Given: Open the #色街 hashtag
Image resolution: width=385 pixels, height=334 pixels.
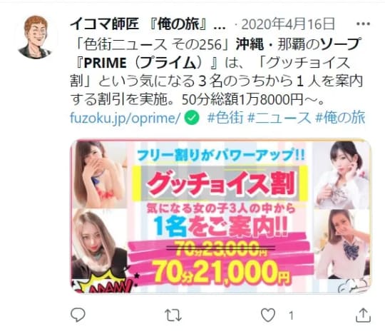Looking at the screenshot, I should (225, 118).
